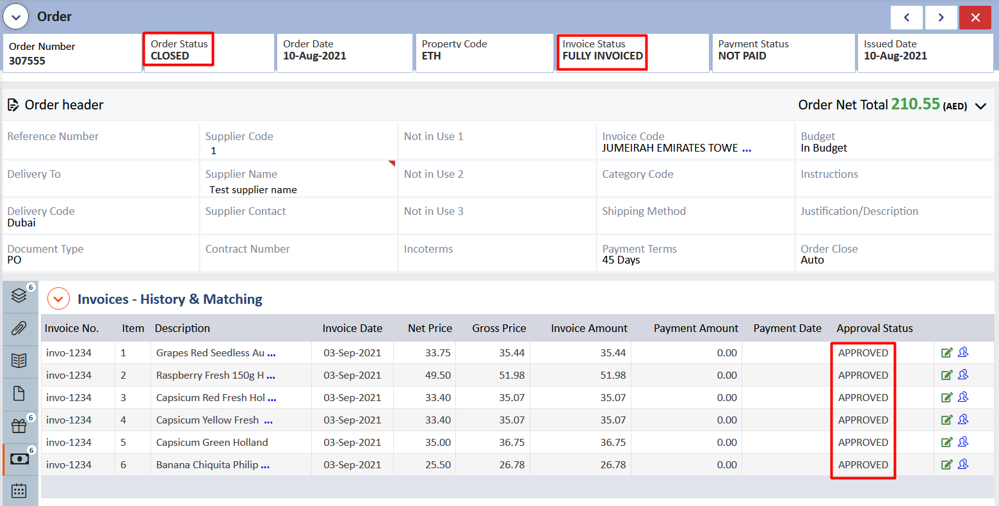999x506 pixels.
Task: Edit invoice row for Grapes Red Seedless
Action: tap(947, 352)
